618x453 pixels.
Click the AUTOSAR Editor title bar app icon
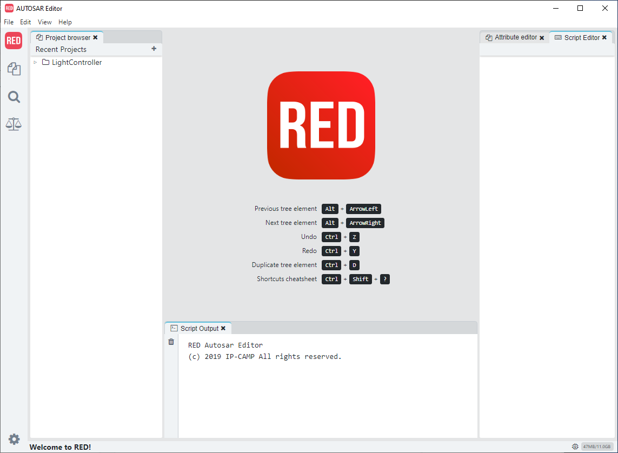coord(9,8)
